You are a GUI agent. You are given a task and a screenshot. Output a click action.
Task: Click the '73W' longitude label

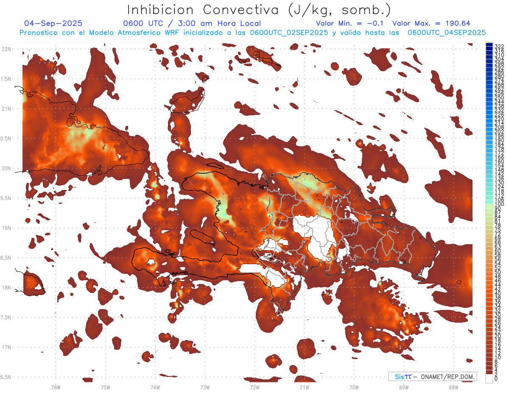[205, 387]
